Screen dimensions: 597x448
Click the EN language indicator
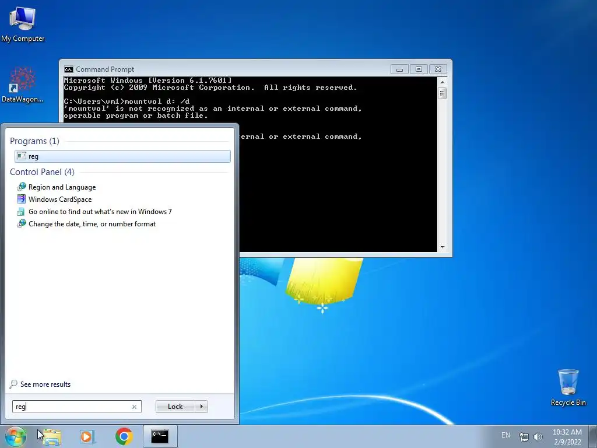[505, 435]
